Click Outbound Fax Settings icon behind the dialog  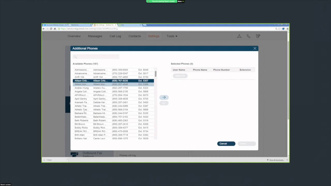coord(74,154)
